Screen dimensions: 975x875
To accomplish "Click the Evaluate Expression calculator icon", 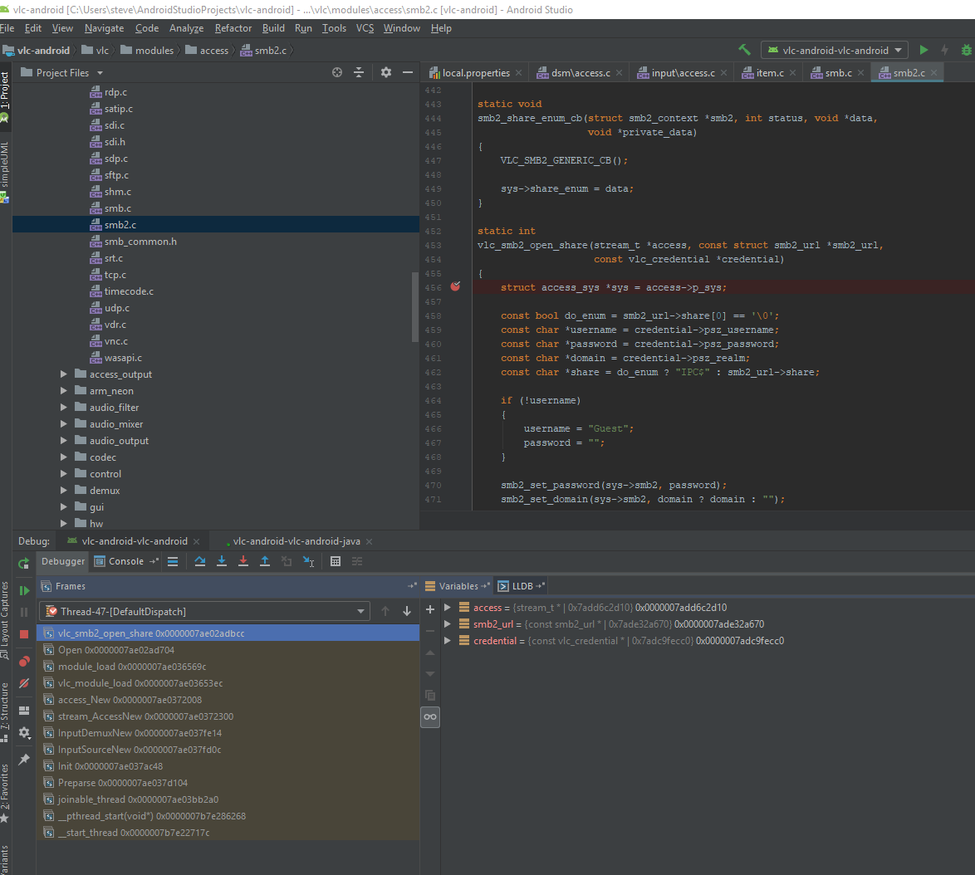I will tap(336, 561).
